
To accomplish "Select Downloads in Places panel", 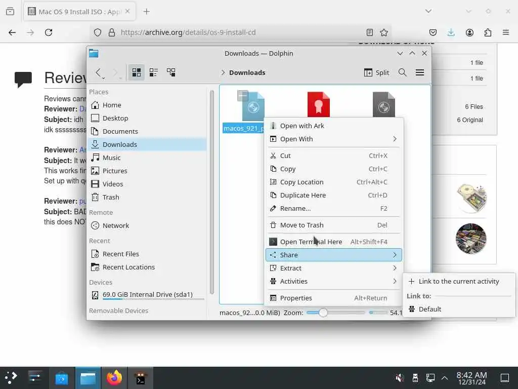I will pyautogui.click(x=147, y=144).
